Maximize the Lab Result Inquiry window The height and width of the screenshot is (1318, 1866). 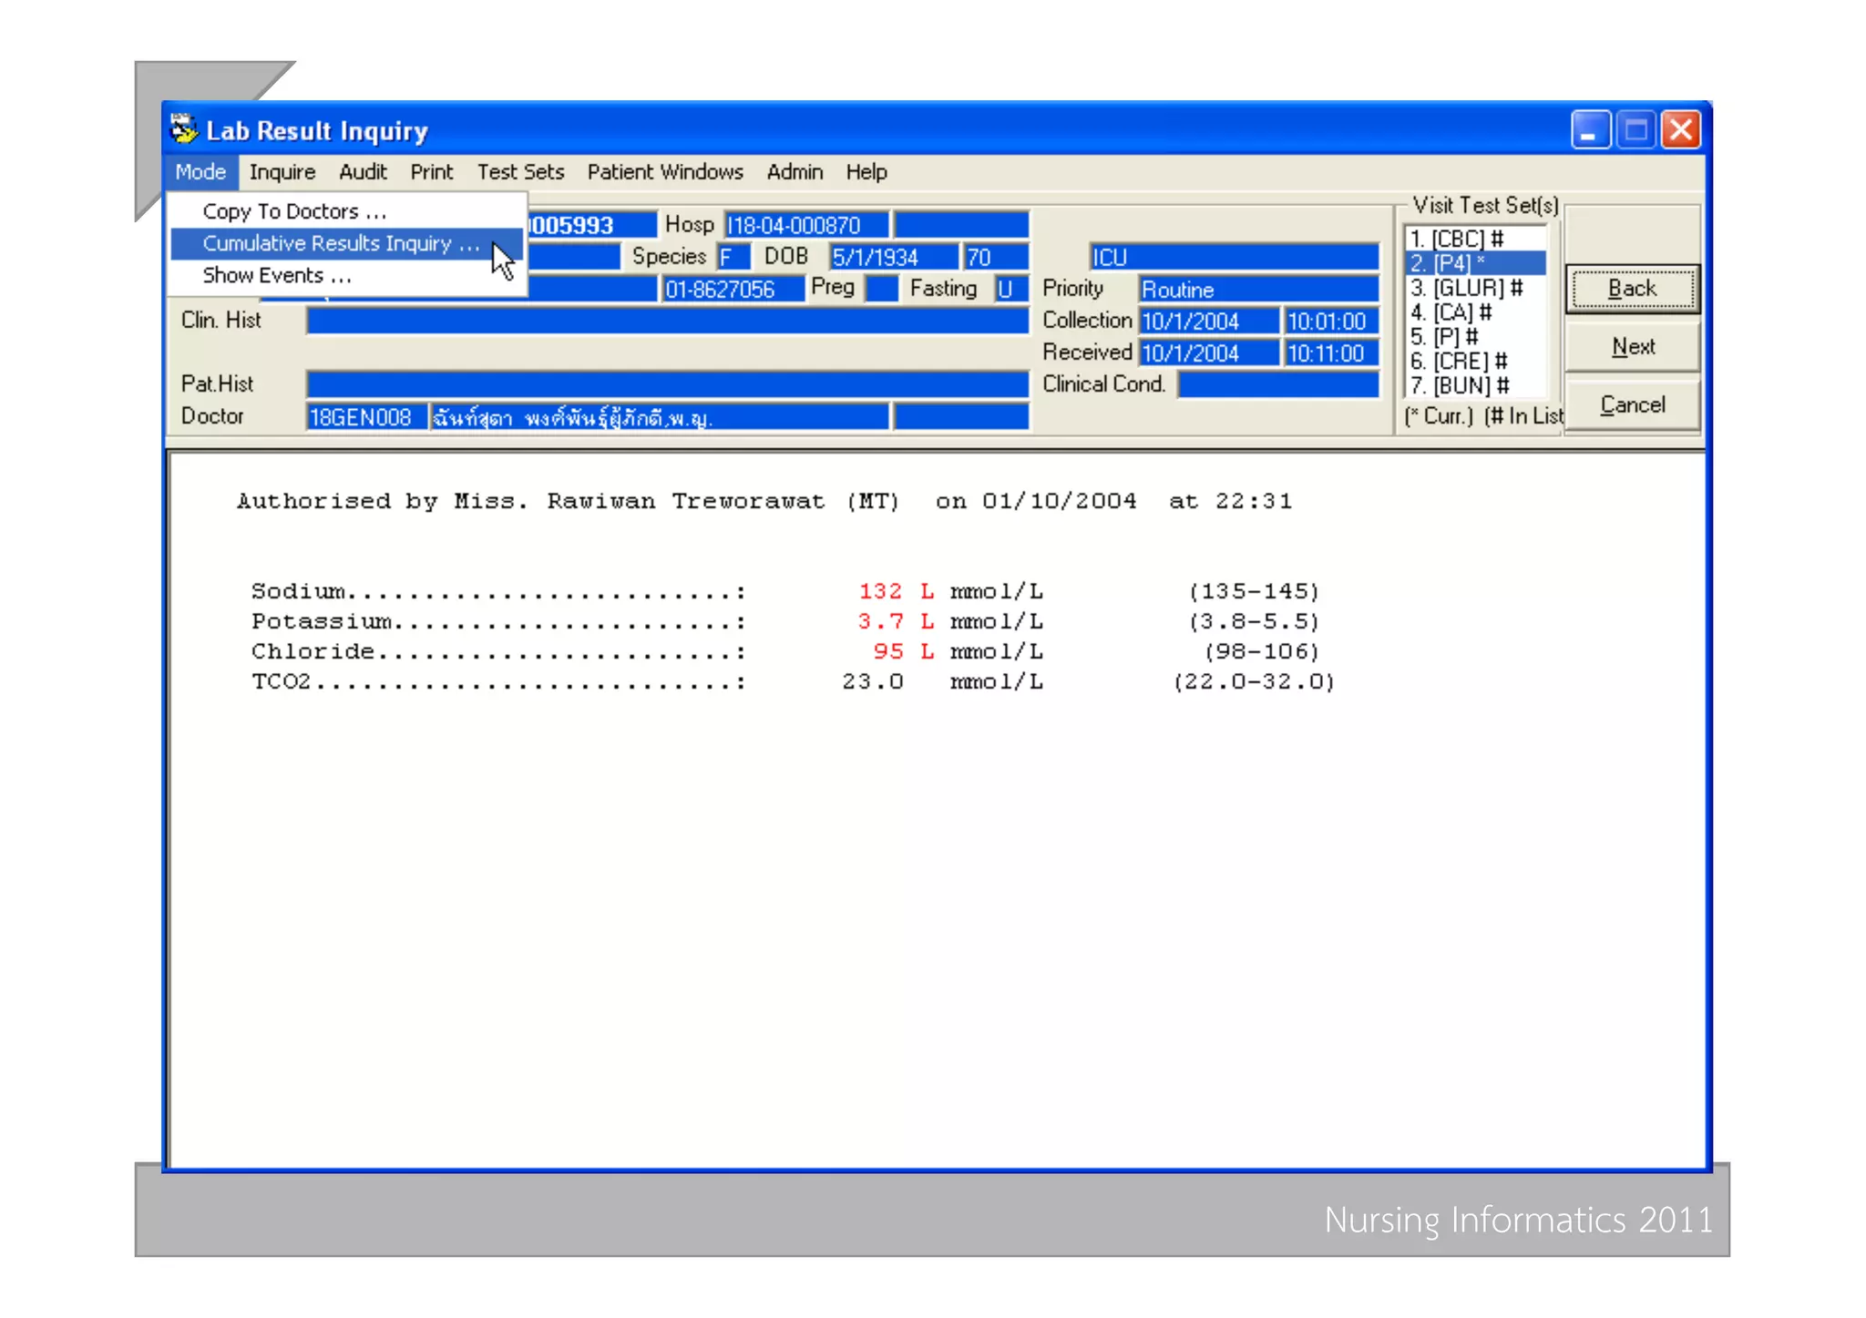click(x=1635, y=129)
